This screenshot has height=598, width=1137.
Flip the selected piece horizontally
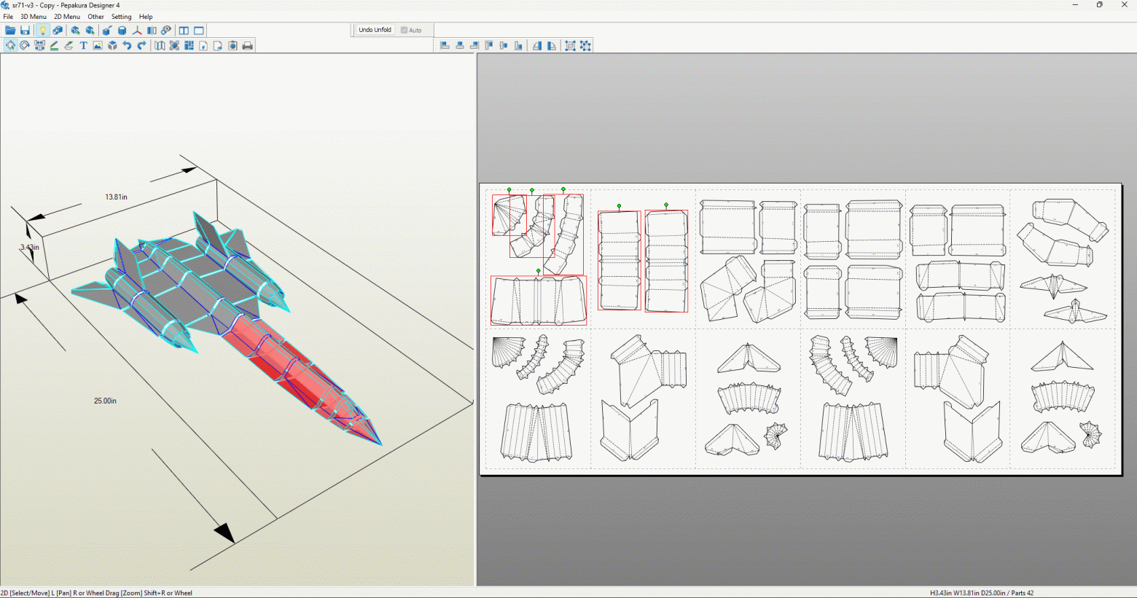[x=537, y=45]
